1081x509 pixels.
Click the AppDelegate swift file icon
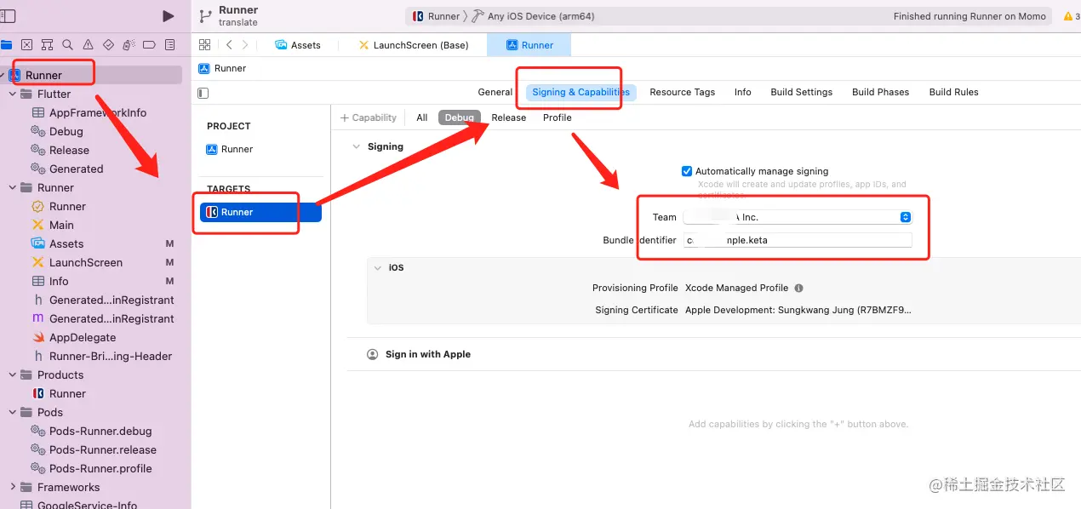click(37, 337)
